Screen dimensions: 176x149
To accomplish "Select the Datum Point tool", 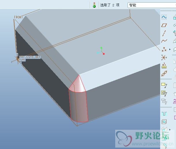I will pyautogui.click(x=164, y=49).
